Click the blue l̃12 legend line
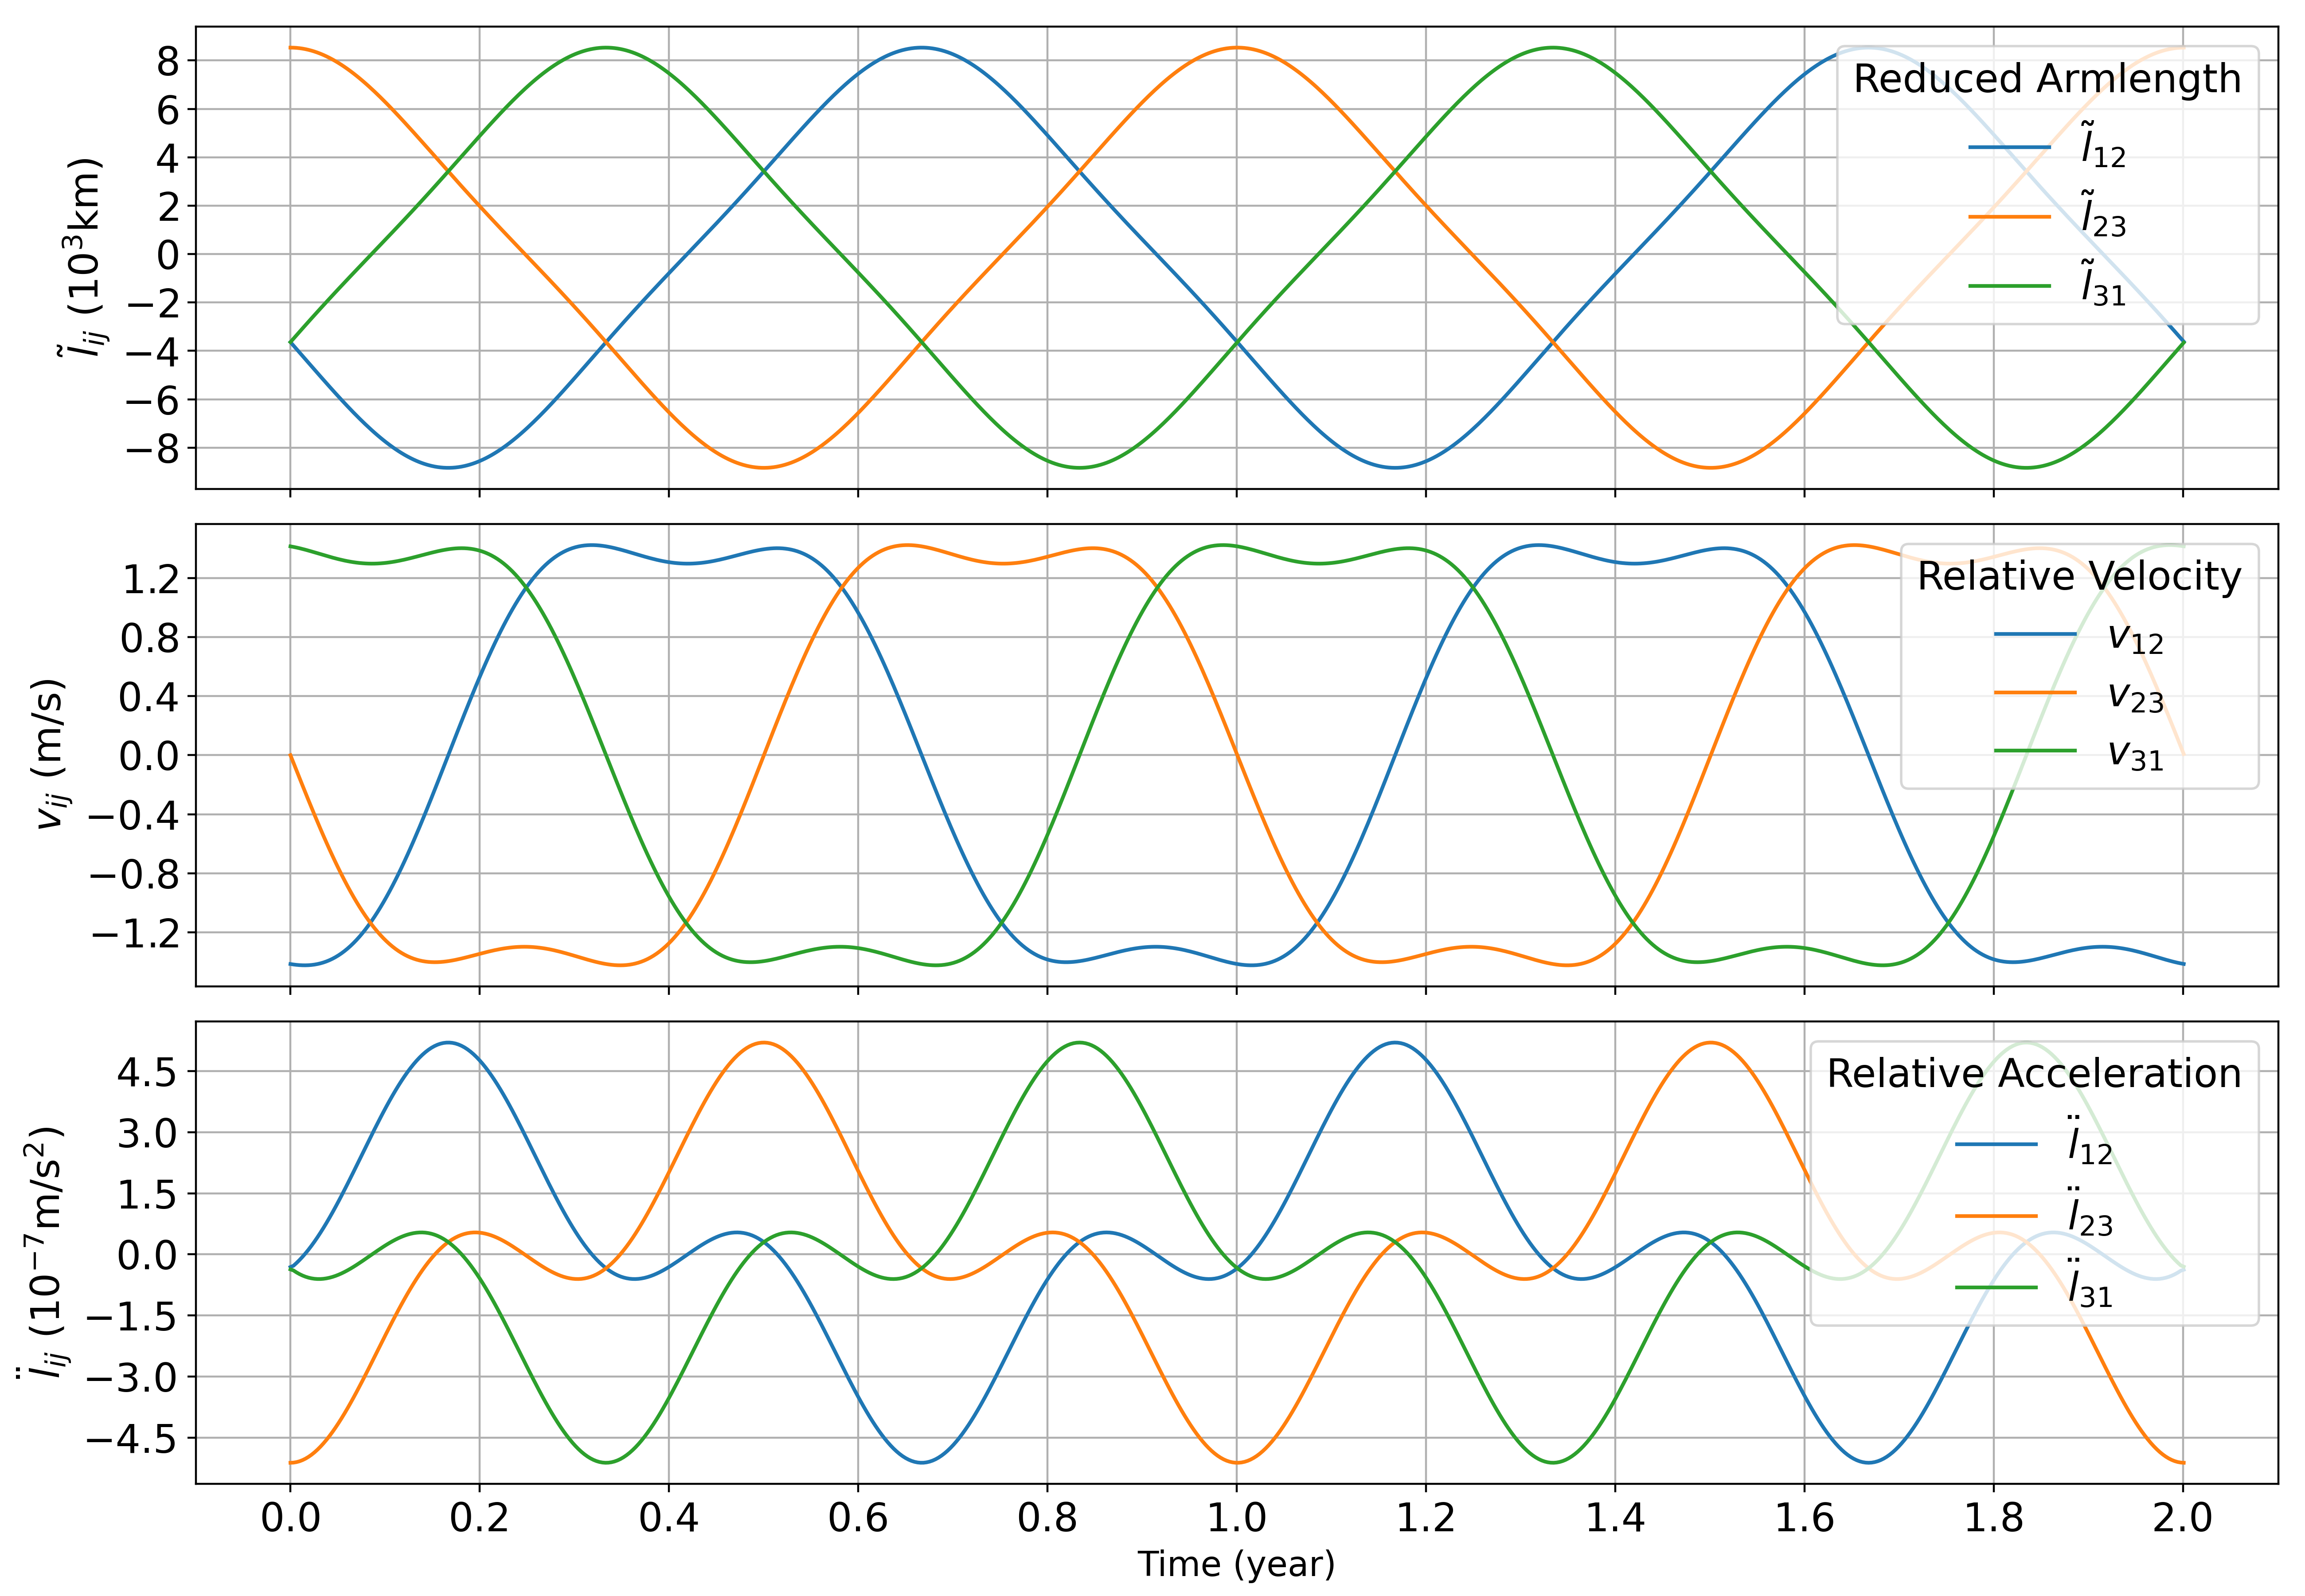 tap(2009, 148)
